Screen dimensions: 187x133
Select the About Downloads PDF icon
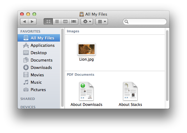tap(86, 91)
